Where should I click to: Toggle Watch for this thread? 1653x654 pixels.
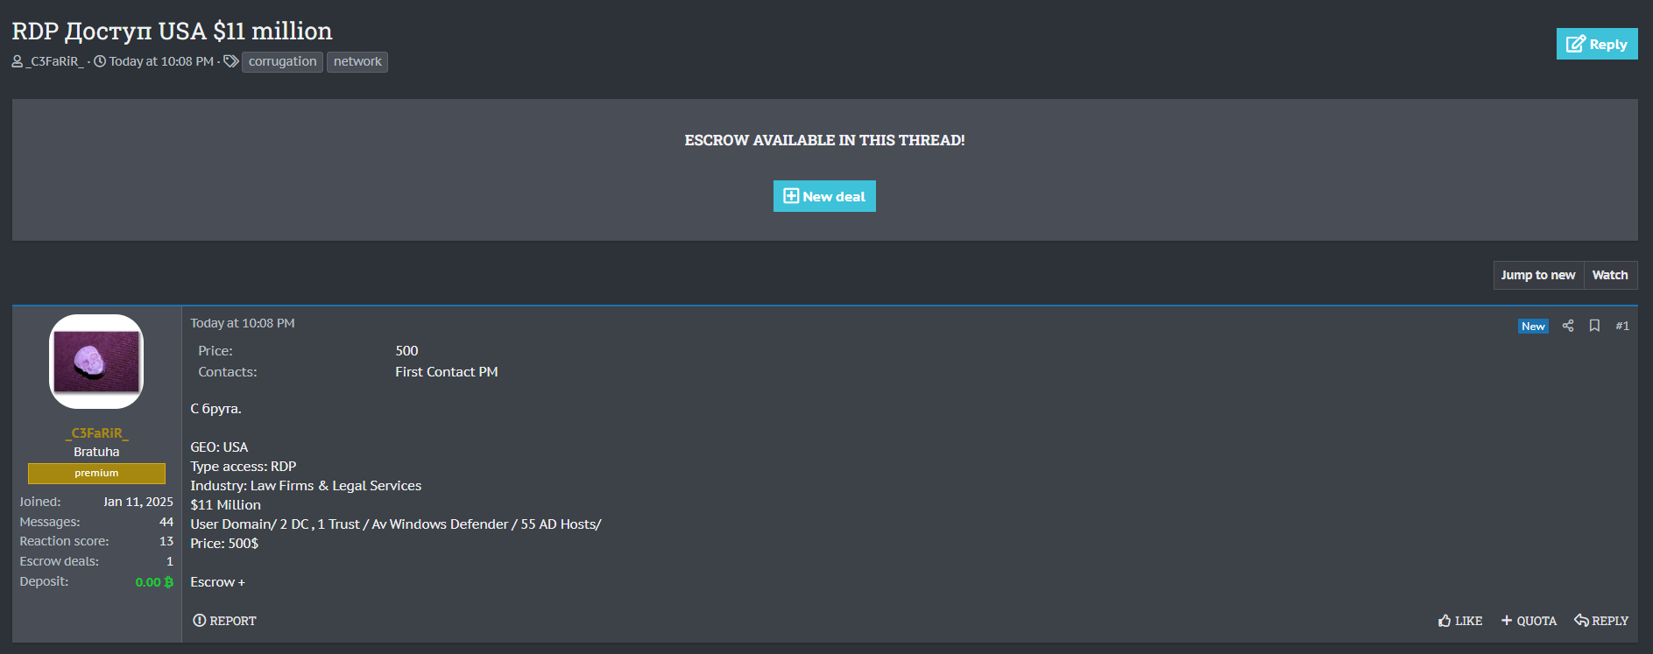1609,275
